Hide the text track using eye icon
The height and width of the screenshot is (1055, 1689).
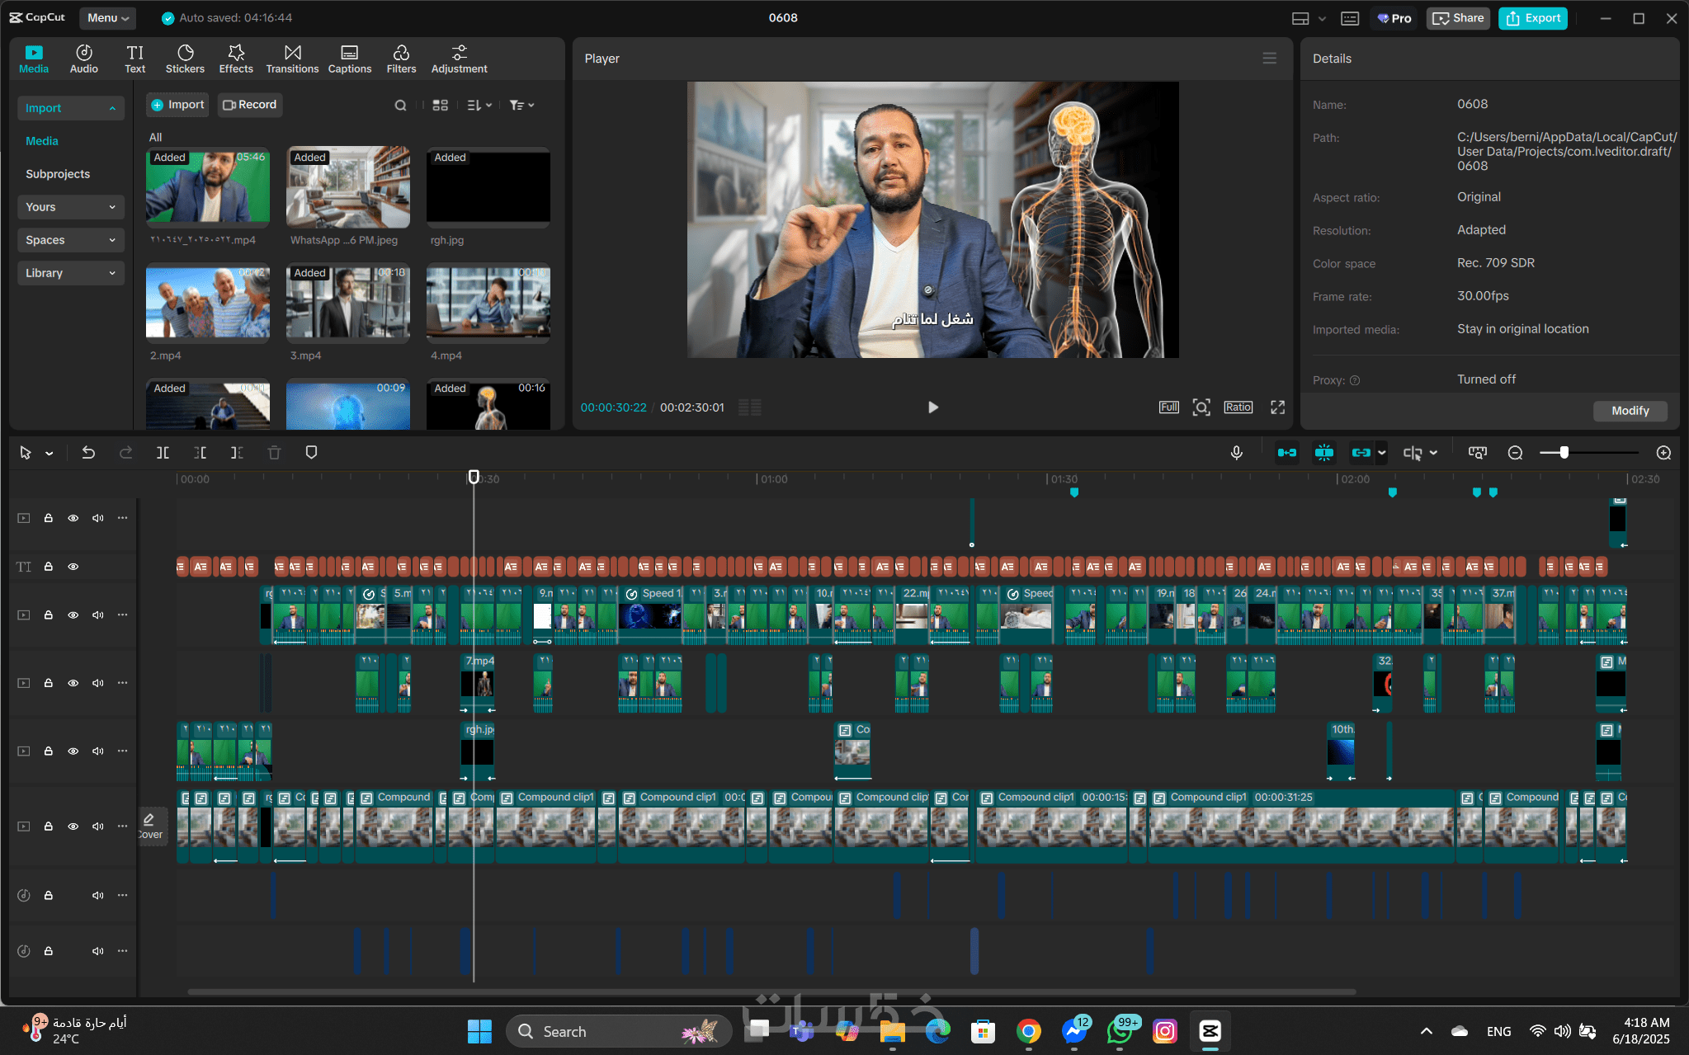coord(73,567)
